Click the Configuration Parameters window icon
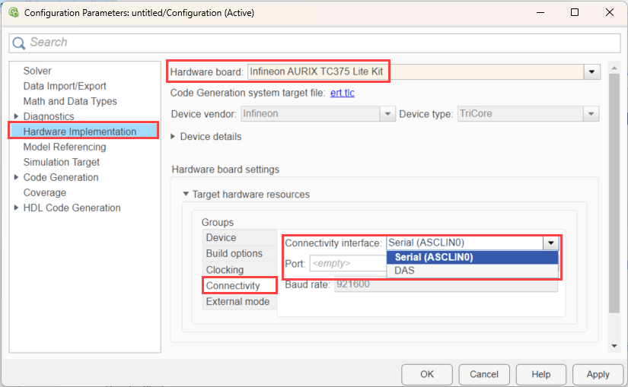This screenshot has height=387, width=628. pyautogui.click(x=12, y=13)
